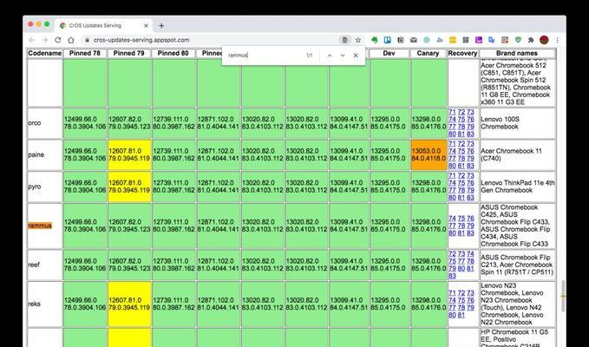The image size is (589, 347).
Task: Click the Dev column header
Action: pos(389,53)
